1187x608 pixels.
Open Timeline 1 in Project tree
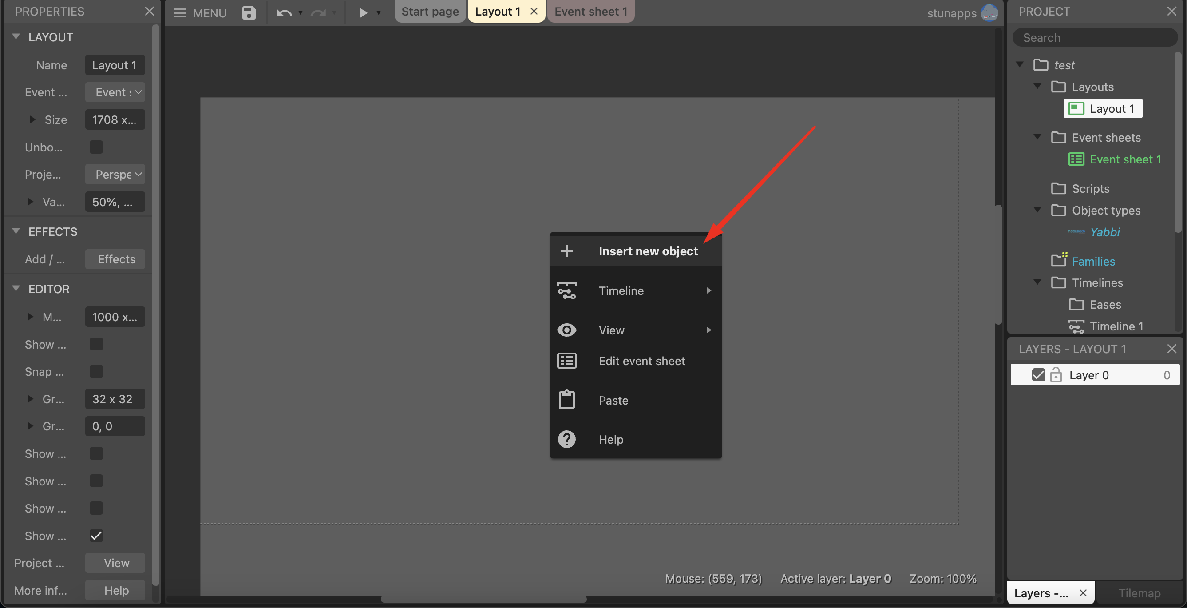coord(1116,326)
